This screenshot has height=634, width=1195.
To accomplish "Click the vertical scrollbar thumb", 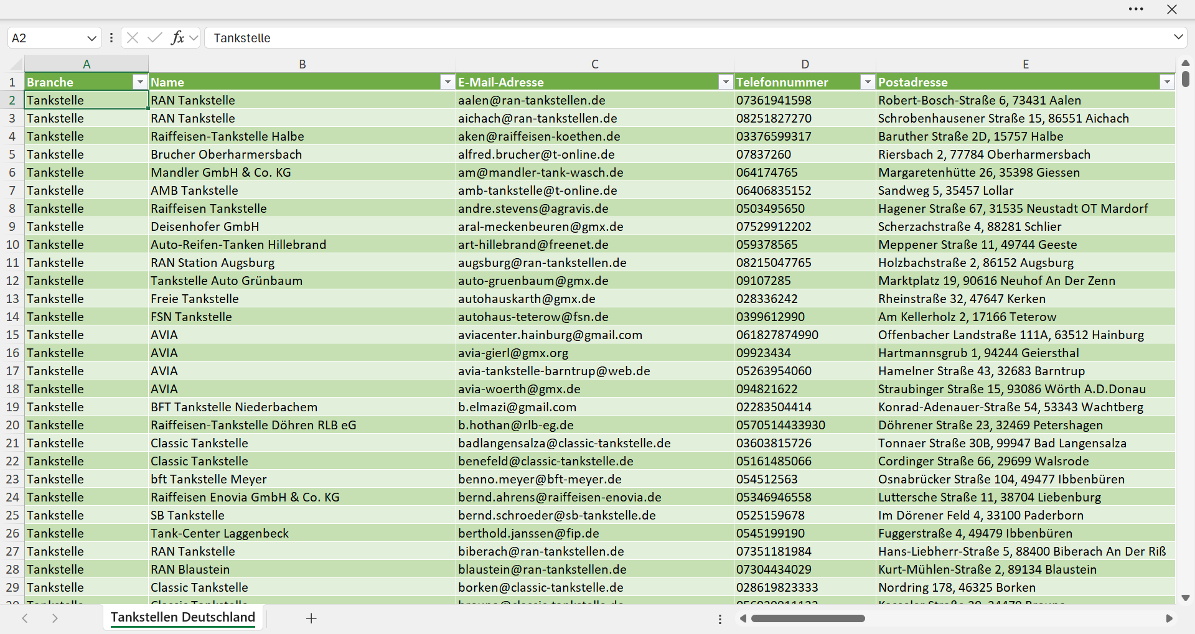I will click(x=1186, y=79).
